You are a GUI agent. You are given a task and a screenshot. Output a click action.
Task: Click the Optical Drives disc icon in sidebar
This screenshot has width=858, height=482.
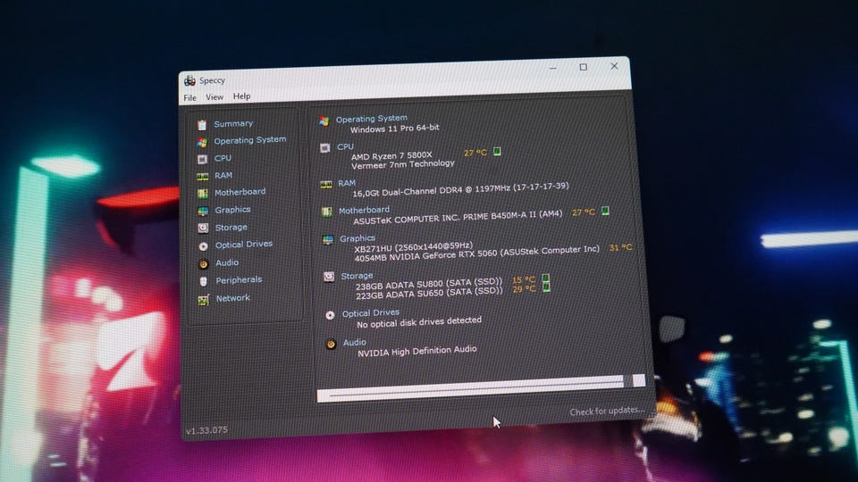point(203,246)
